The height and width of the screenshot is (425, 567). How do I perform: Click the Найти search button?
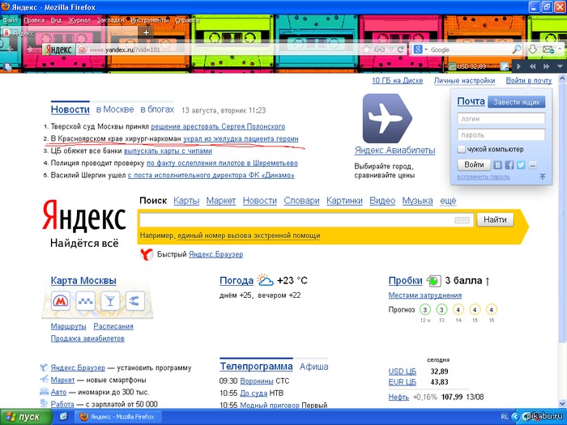click(495, 219)
